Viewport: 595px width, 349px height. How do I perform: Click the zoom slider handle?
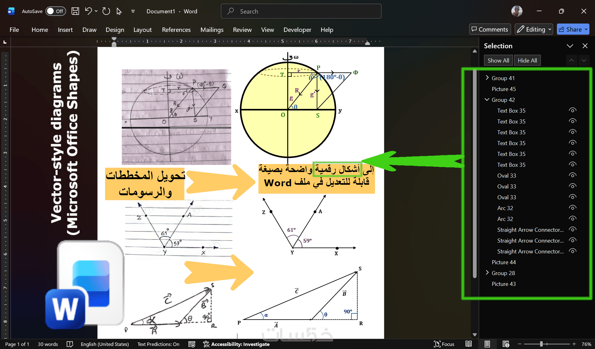541,344
